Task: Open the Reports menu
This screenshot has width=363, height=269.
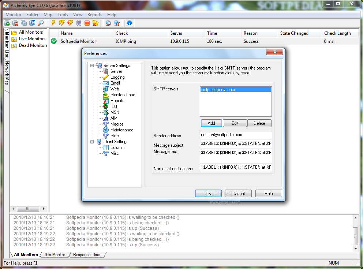Action: click(x=95, y=15)
